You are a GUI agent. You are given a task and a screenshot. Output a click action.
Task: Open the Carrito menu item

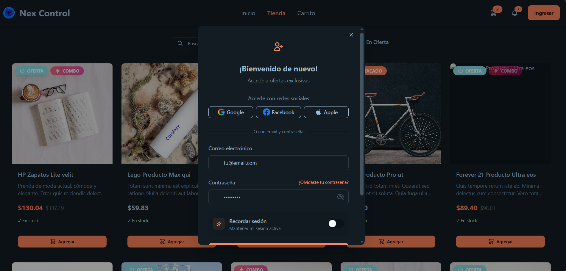(306, 13)
